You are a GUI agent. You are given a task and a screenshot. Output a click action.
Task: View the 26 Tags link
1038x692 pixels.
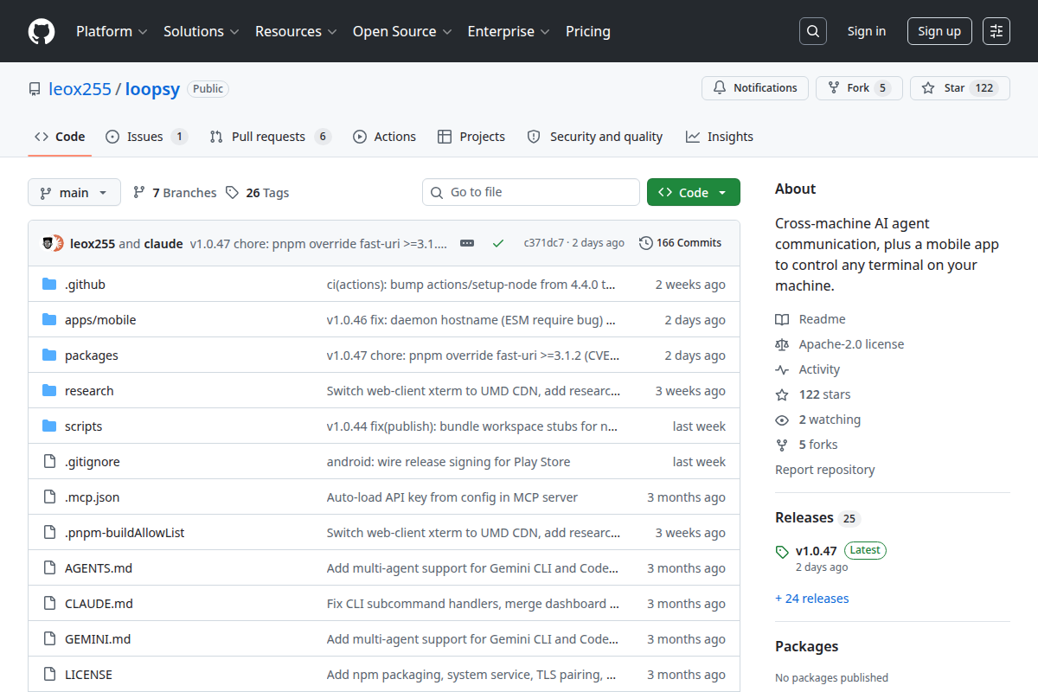pos(258,193)
